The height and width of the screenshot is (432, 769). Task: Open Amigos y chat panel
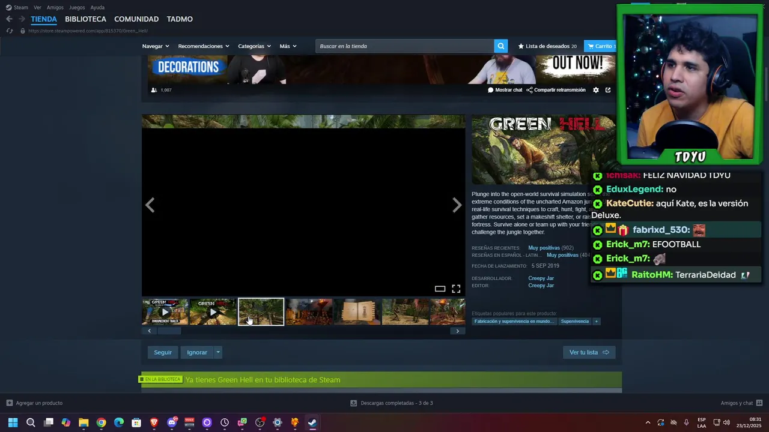(741, 403)
